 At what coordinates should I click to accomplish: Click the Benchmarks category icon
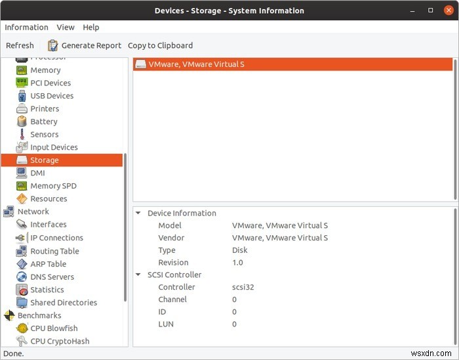click(x=9, y=315)
